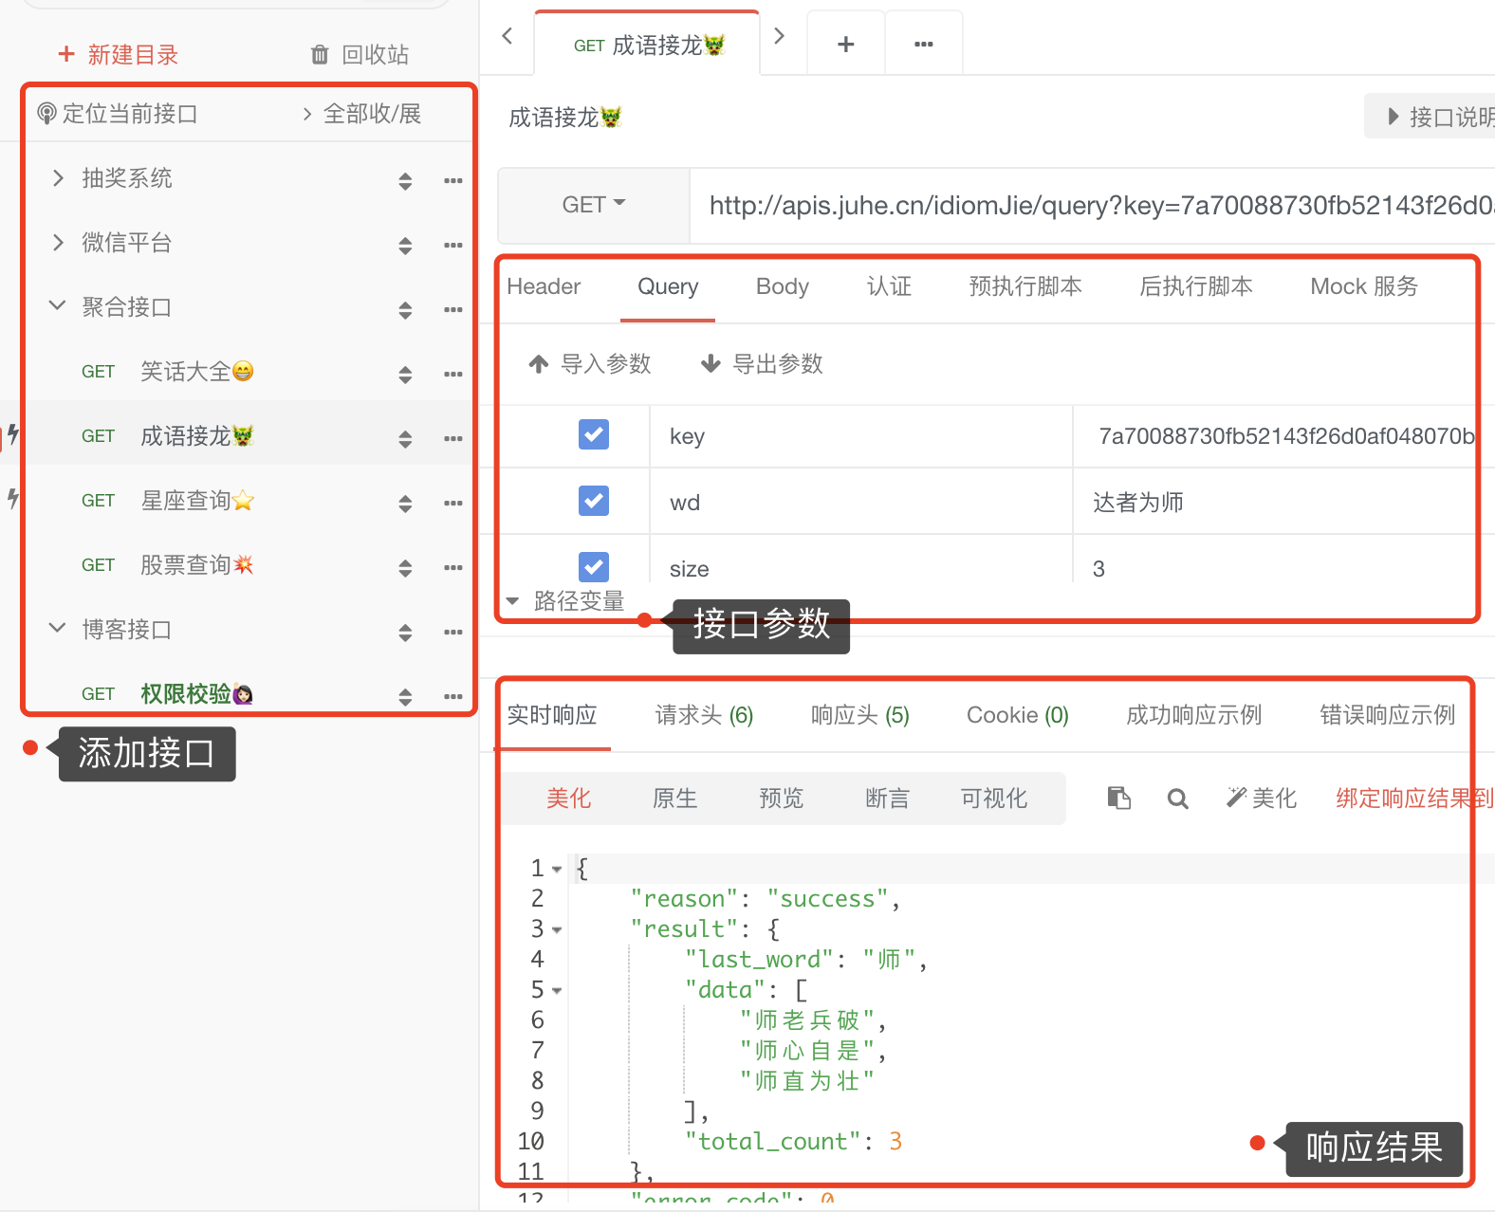Open more options for 星座查询

[453, 503]
